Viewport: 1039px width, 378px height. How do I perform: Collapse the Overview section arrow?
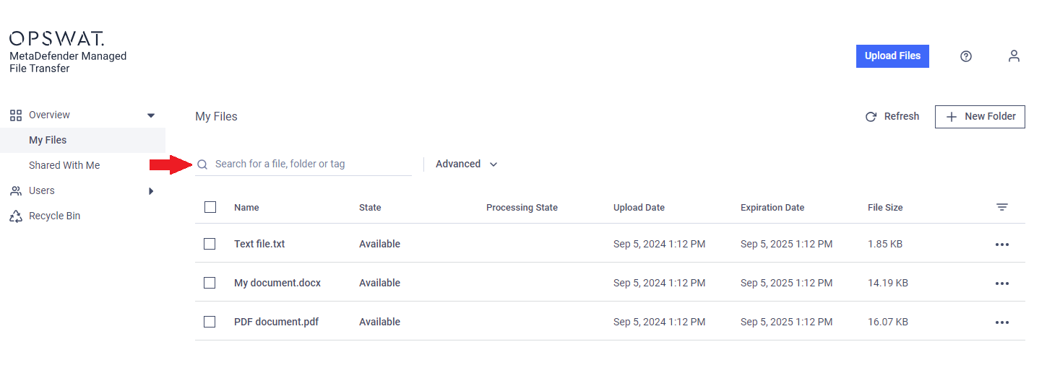tap(151, 115)
